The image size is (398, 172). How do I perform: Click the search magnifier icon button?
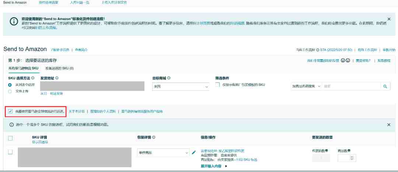tap(385, 86)
